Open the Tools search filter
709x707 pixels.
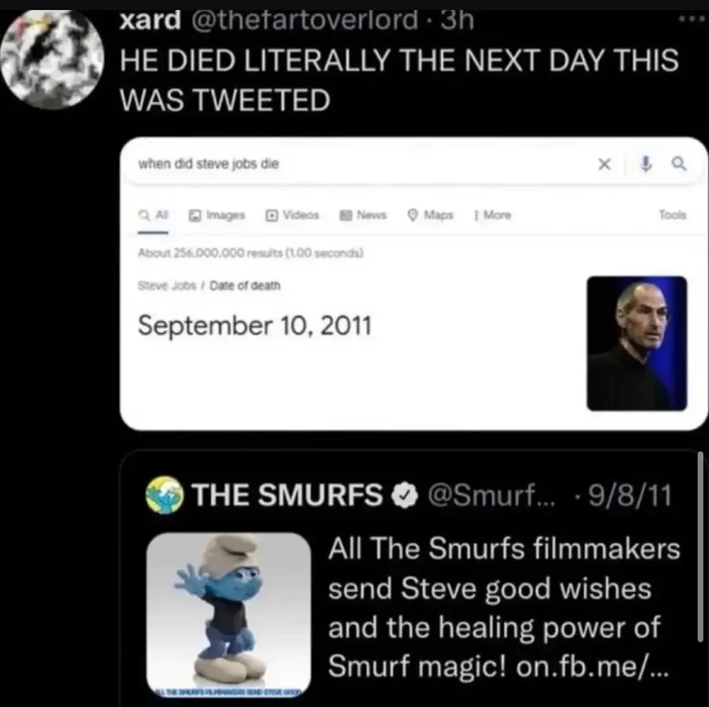[x=673, y=215]
